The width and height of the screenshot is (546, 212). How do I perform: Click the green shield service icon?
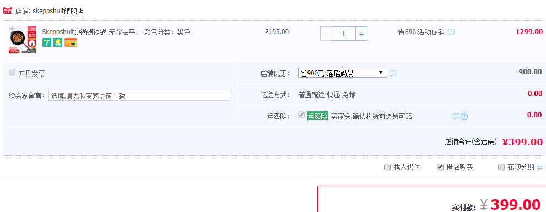(x=58, y=42)
